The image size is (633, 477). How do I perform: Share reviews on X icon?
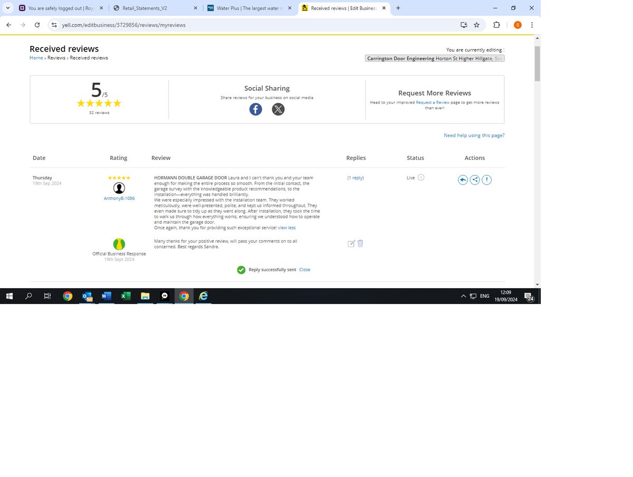point(278,109)
